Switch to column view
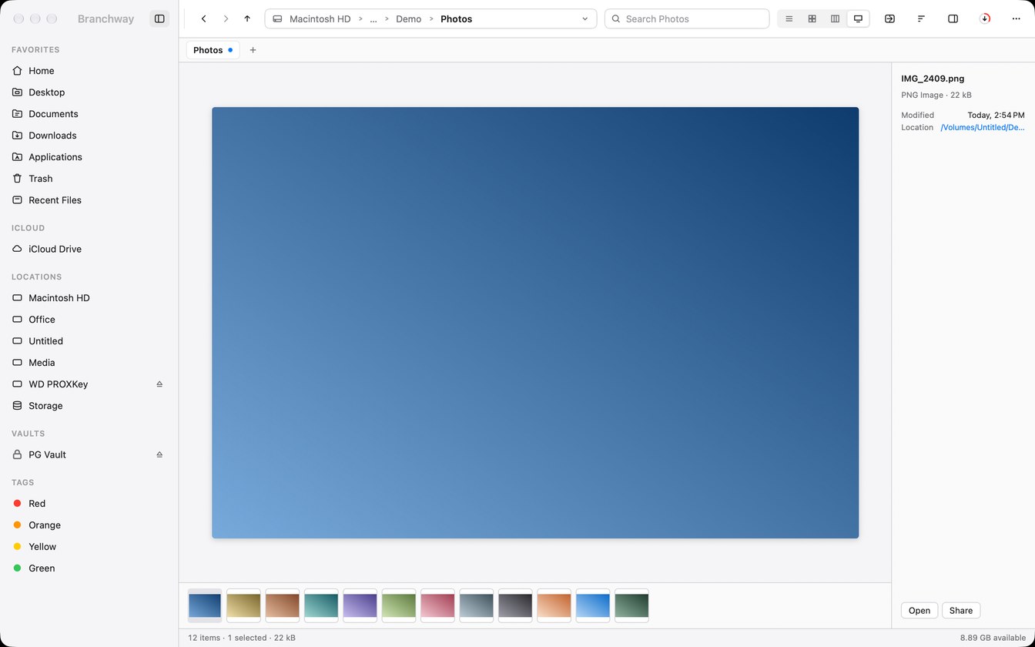 (x=835, y=18)
